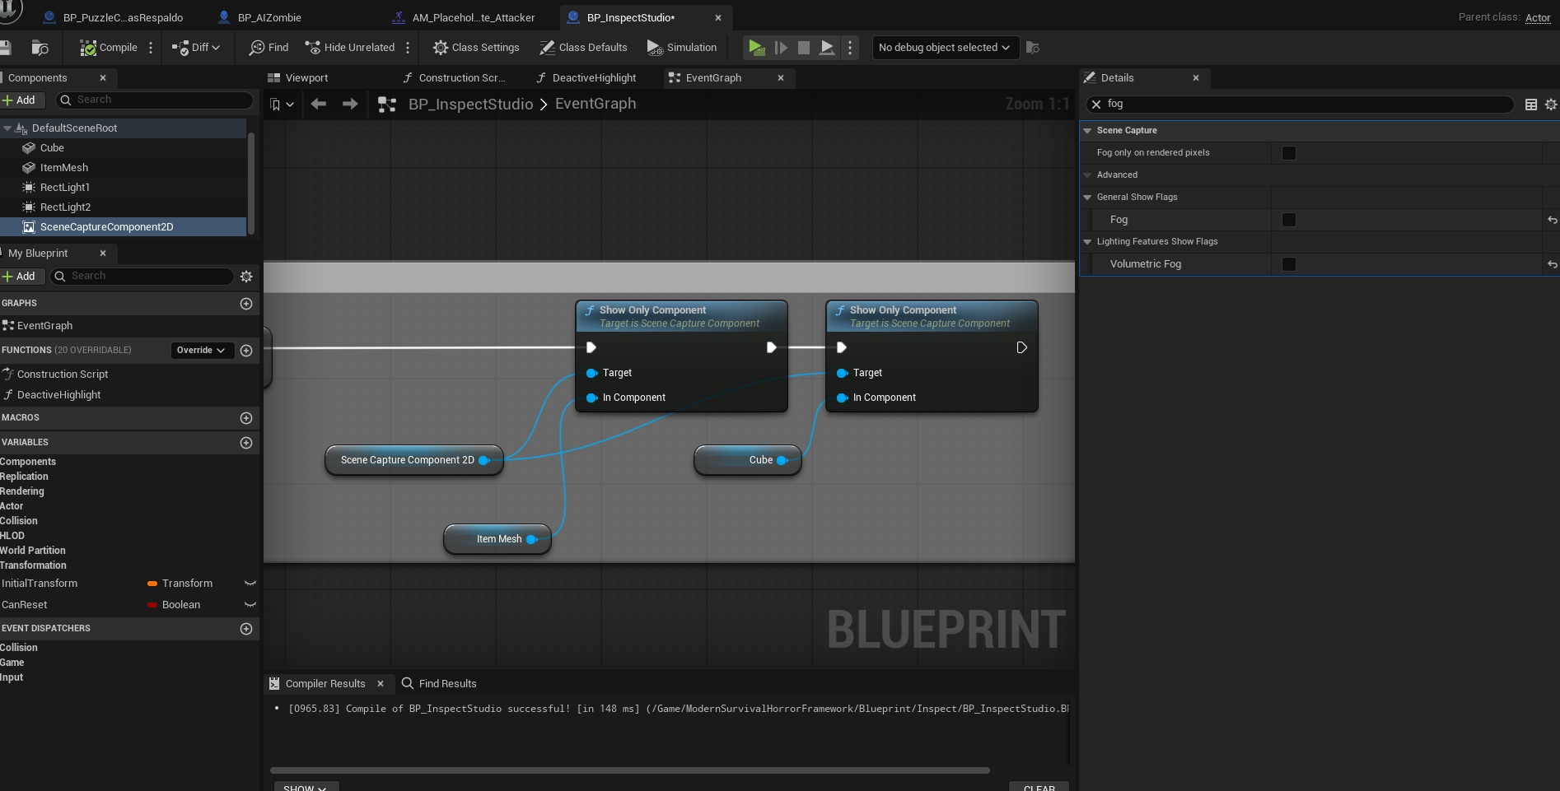
Task: Add a new function
Action: (245, 351)
